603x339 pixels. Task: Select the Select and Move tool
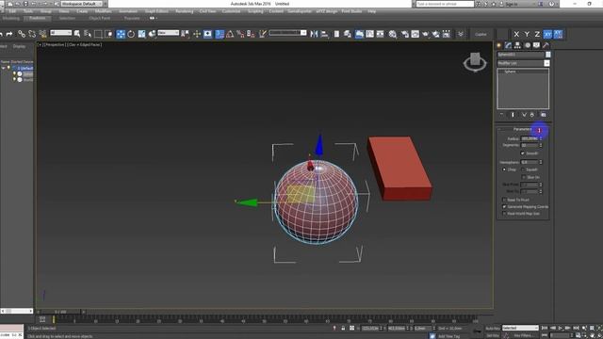[121, 34]
